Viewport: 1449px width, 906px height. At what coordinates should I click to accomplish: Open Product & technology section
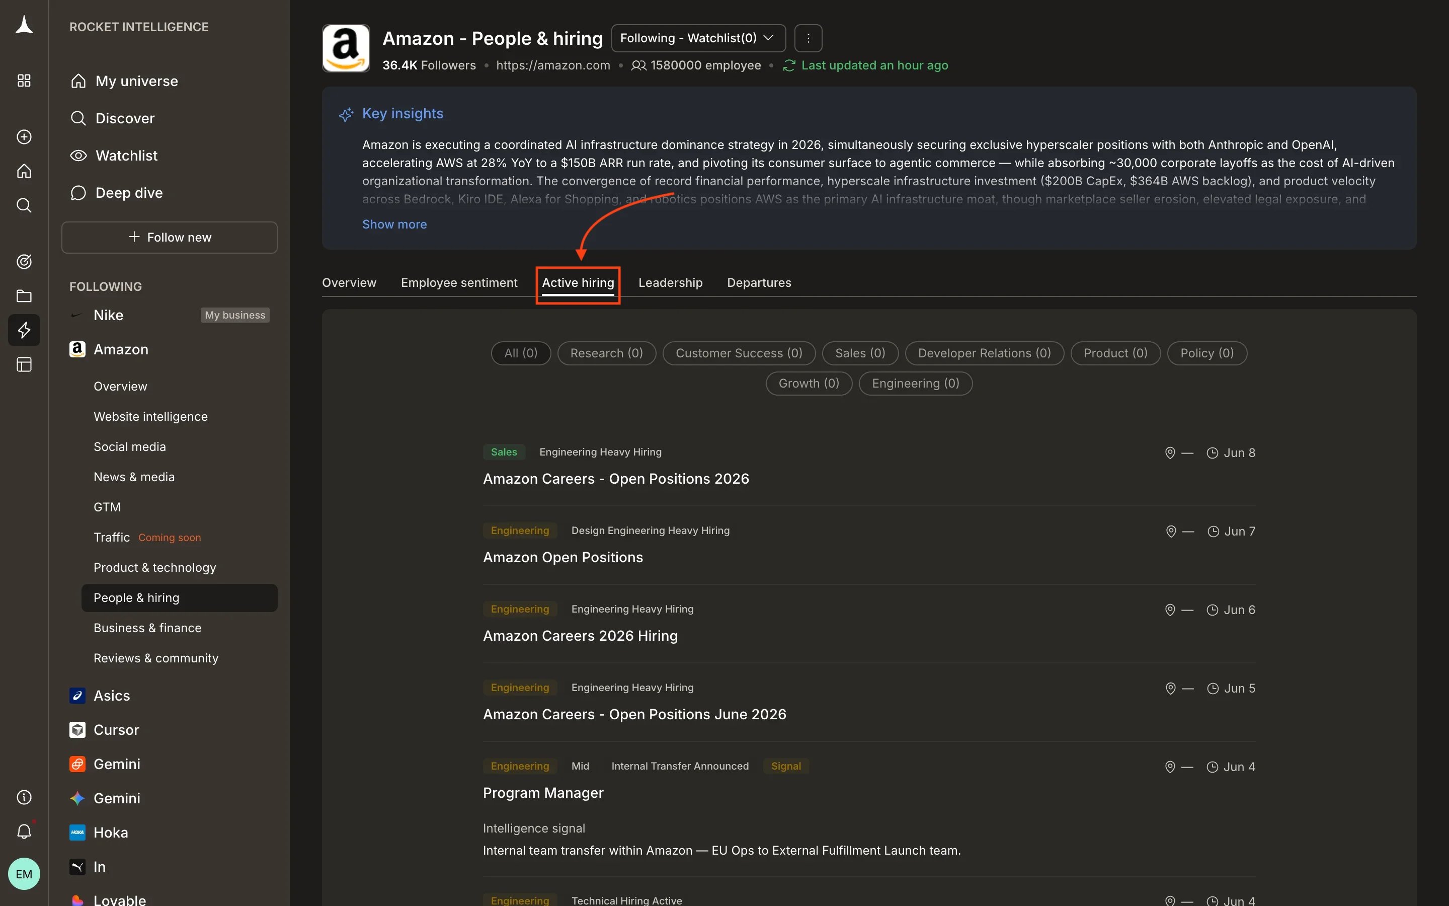[154, 567]
